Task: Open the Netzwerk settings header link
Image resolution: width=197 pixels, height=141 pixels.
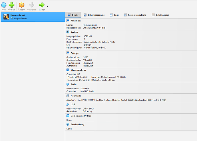Action: pos(75,96)
